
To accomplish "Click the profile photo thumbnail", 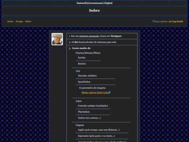I will click(x=57, y=39).
